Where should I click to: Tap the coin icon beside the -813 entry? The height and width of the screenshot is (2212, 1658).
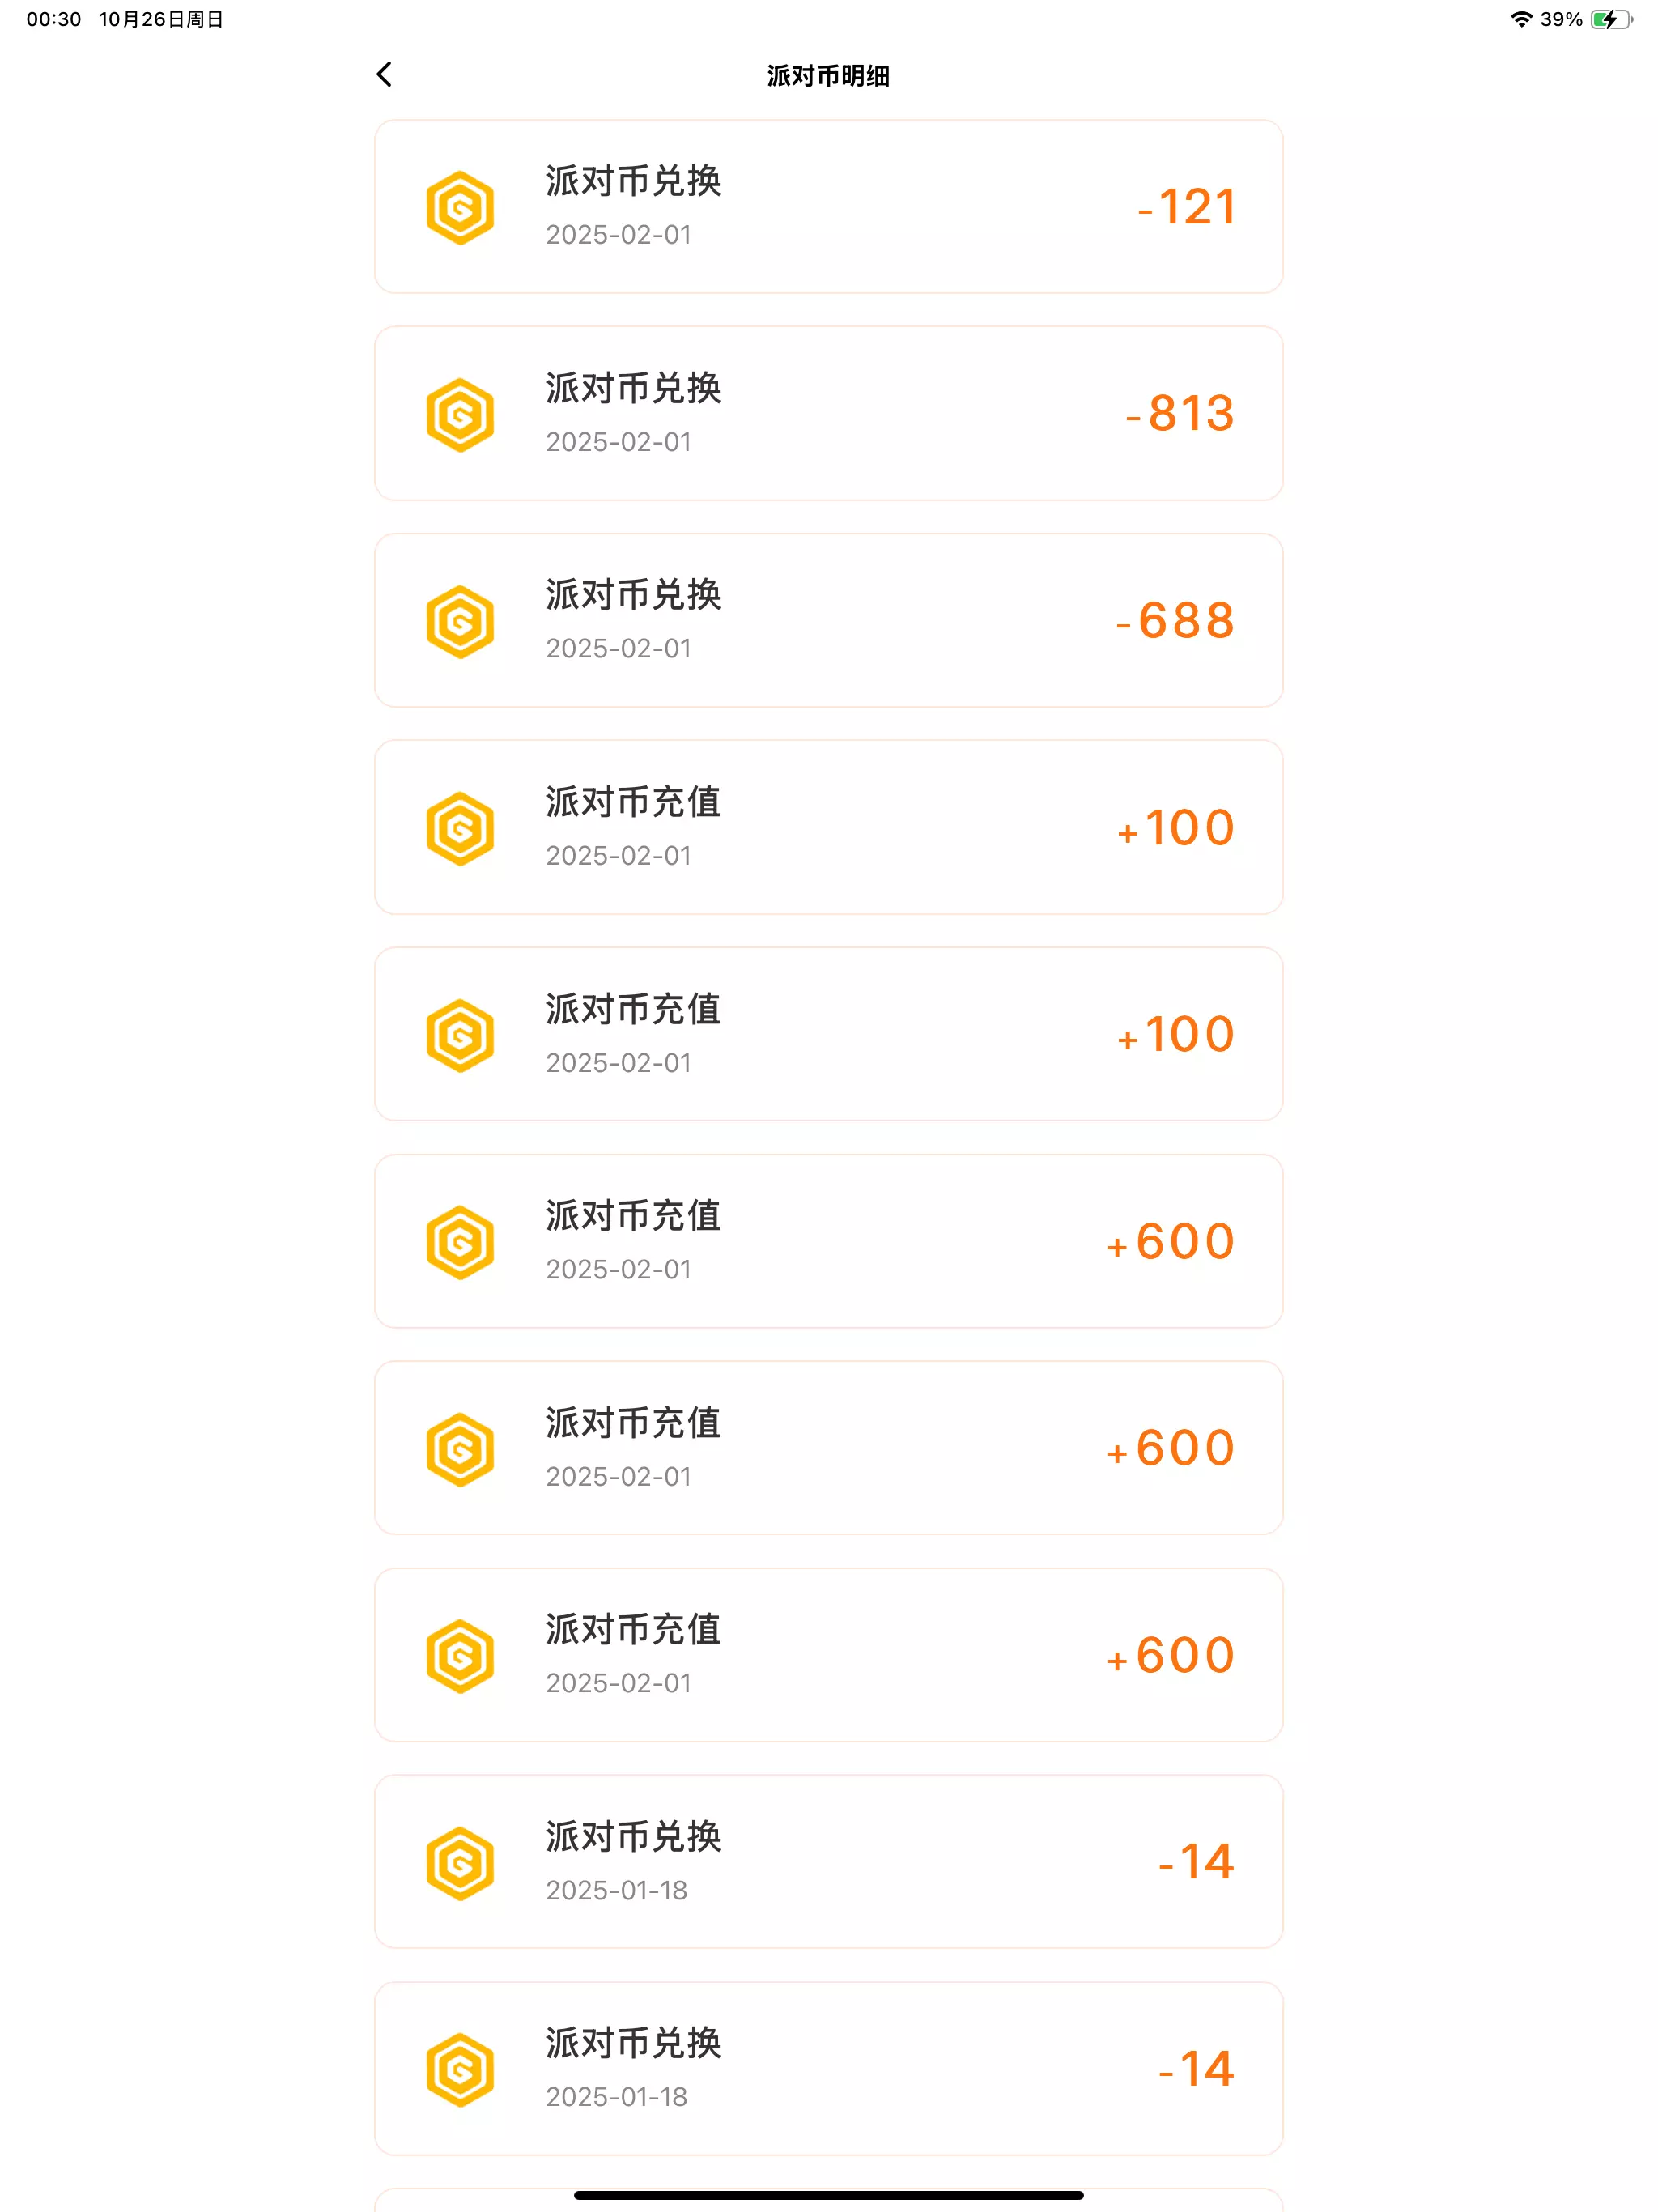460,414
